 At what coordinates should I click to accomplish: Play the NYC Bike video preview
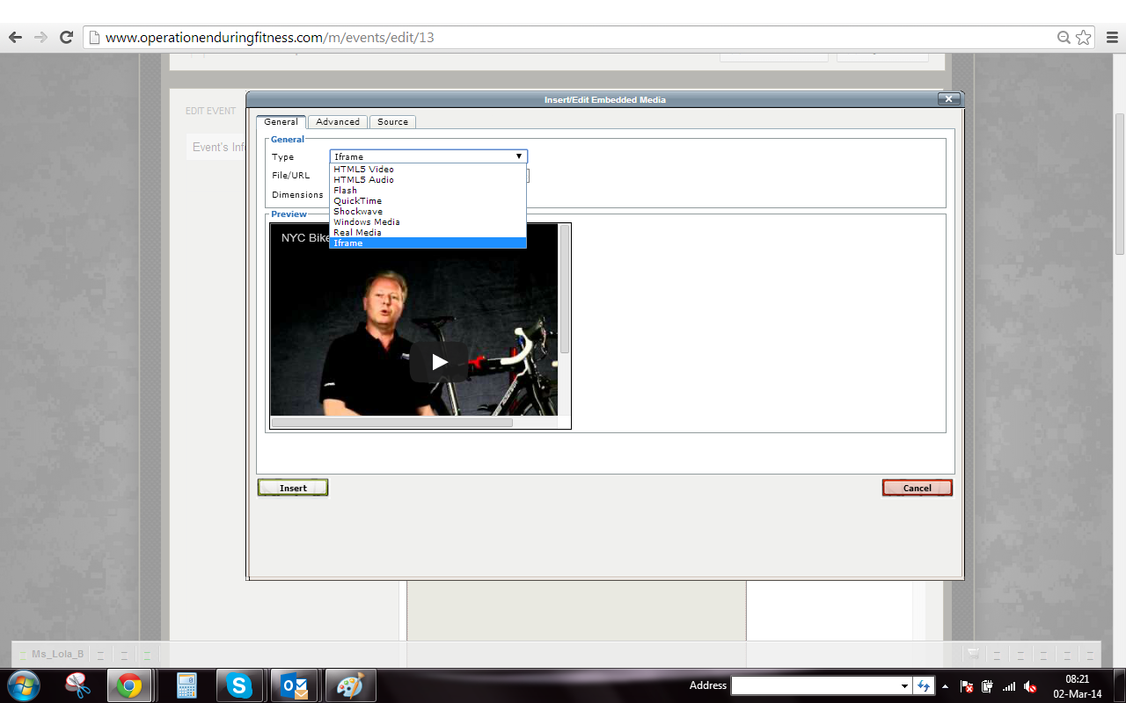coord(439,361)
